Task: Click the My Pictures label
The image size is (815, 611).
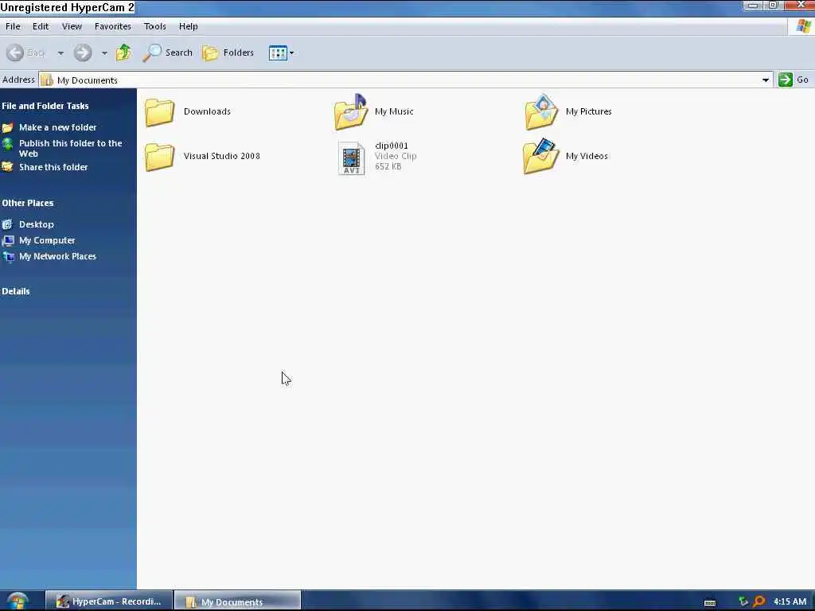Action: 588,111
